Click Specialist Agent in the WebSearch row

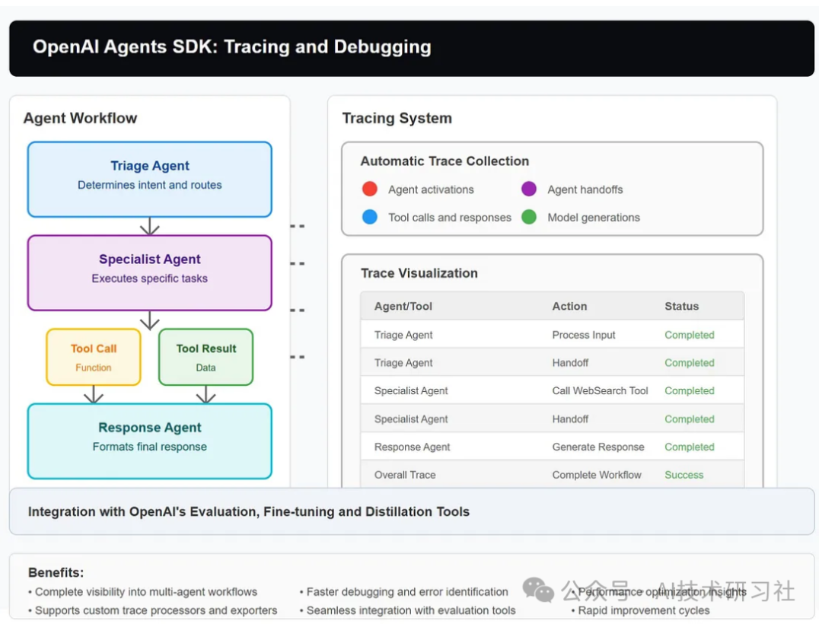point(411,391)
